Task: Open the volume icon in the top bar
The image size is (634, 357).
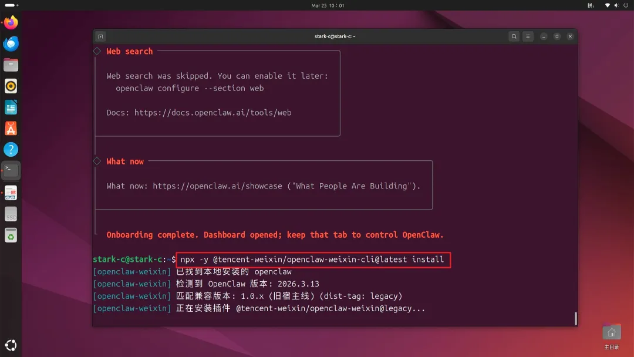Action: [x=616, y=5]
